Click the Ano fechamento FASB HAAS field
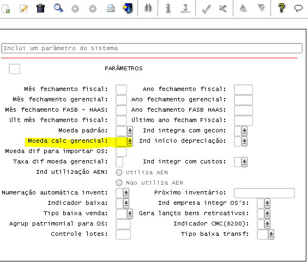 (243, 110)
